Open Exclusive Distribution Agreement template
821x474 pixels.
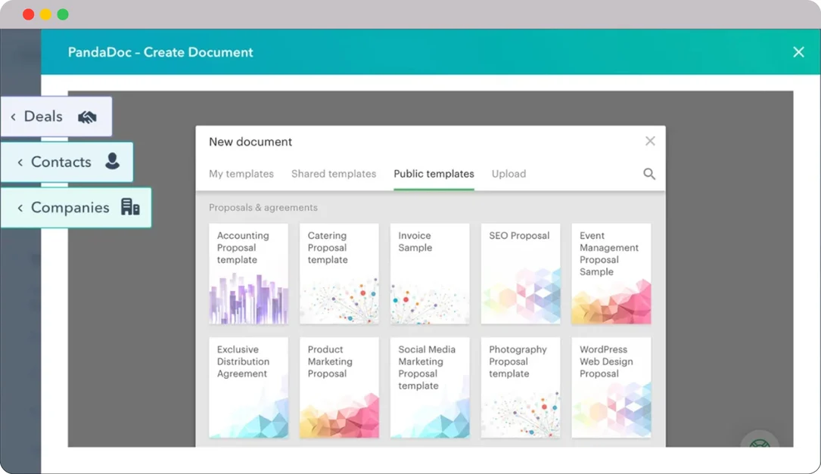pos(249,387)
